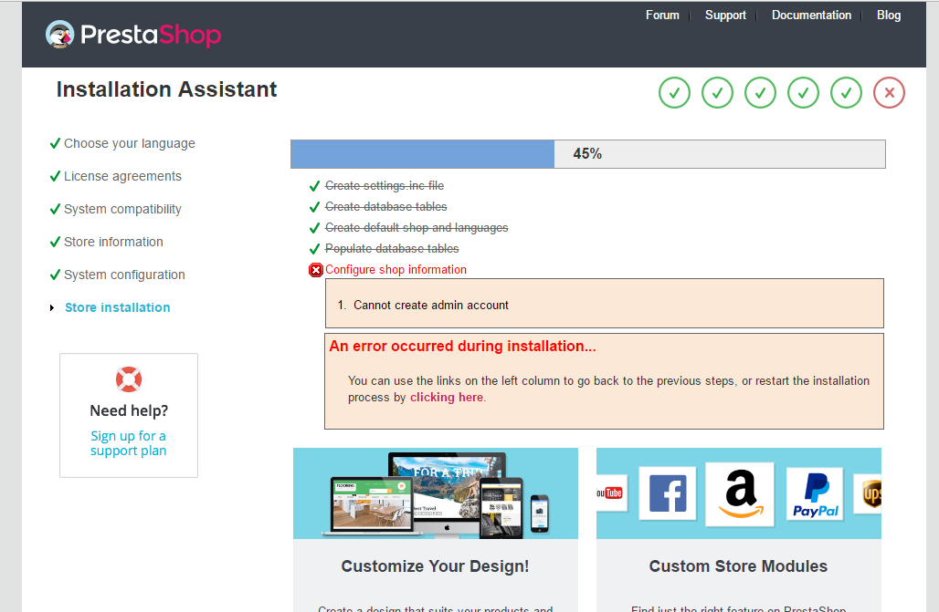Click the Create default shop and languages text

point(417,228)
